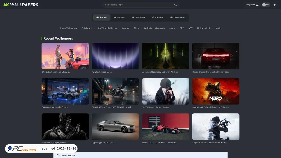Select the Recent tab
Image resolution: width=281 pixels, height=158 pixels.
click(x=102, y=17)
